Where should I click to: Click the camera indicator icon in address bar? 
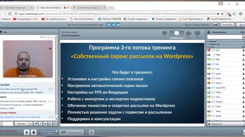coord(218,14)
